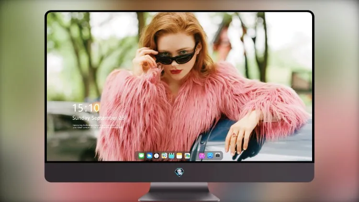Click the Sunday September 28 date text
The width and height of the screenshot is (359, 202).
click(x=99, y=118)
